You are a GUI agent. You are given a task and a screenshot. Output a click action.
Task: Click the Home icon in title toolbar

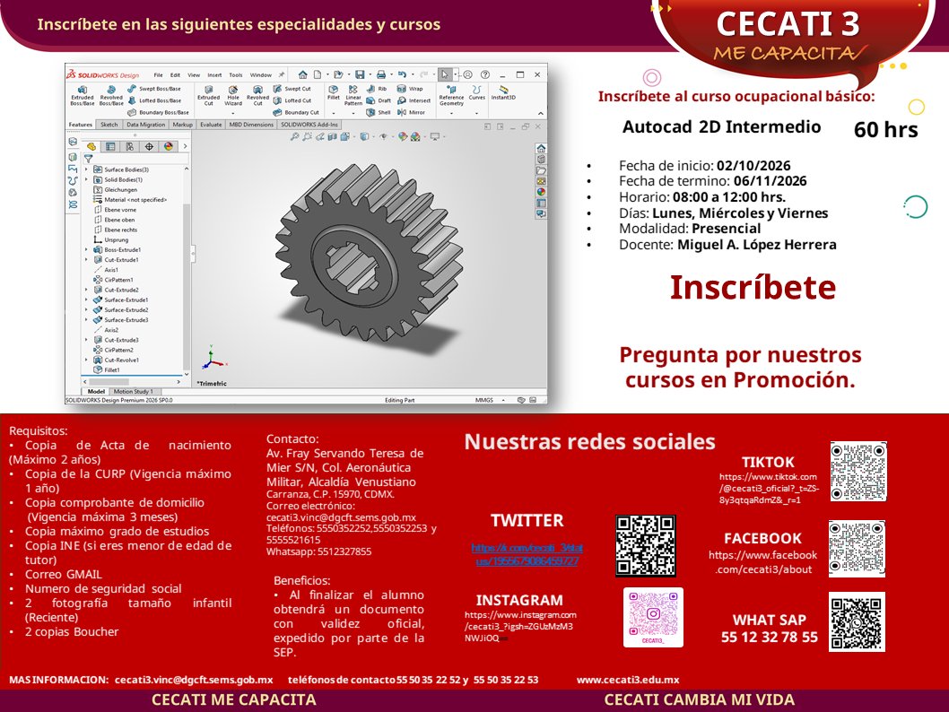coord(302,74)
